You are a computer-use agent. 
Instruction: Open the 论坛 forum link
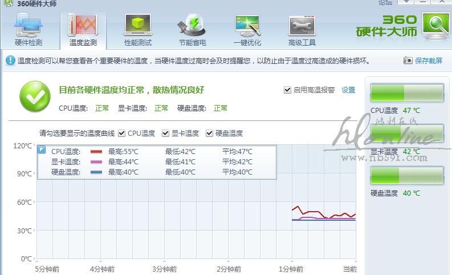[385, 3]
